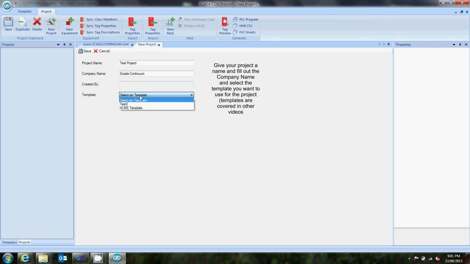Viewport: 470px width, 264px height.
Task: Open Outlook from taskbar
Action: tap(62, 258)
